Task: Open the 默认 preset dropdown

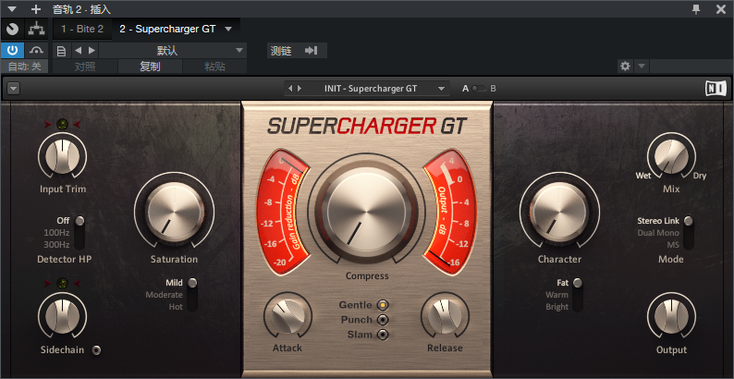Action: (173, 51)
